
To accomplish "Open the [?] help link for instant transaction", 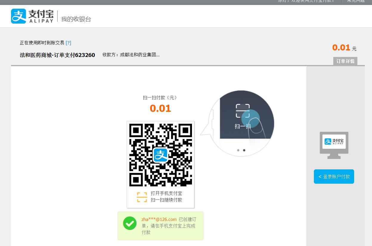I will tap(68, 43).
